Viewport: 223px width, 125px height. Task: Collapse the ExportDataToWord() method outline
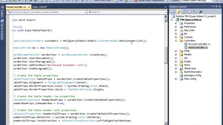pyautogui.click(x=13, y=31)
